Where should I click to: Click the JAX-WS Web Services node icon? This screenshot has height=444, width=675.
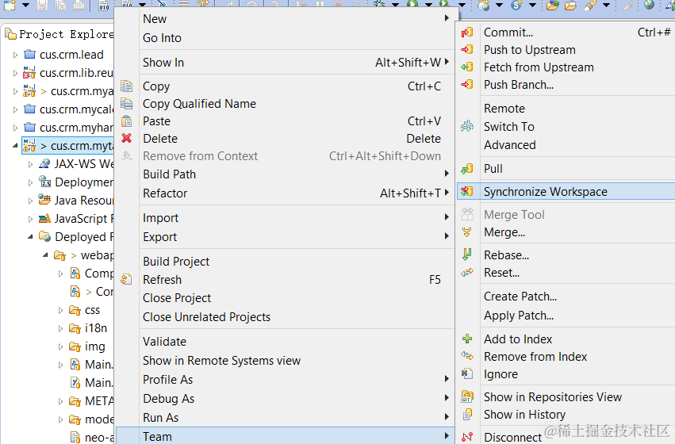coord(44,164)
